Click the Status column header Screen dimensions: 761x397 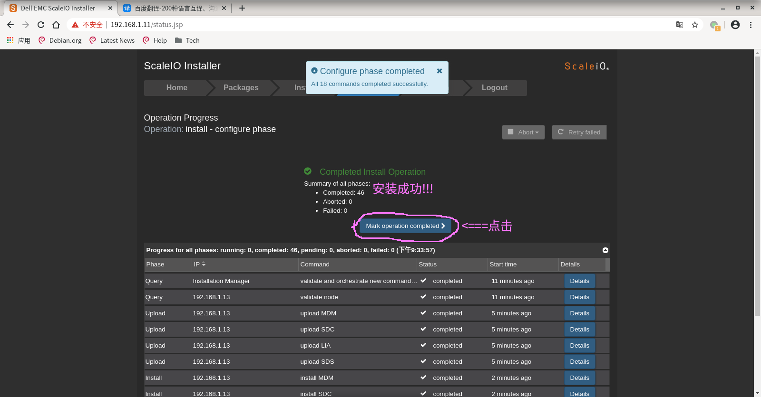click(452, 265)
